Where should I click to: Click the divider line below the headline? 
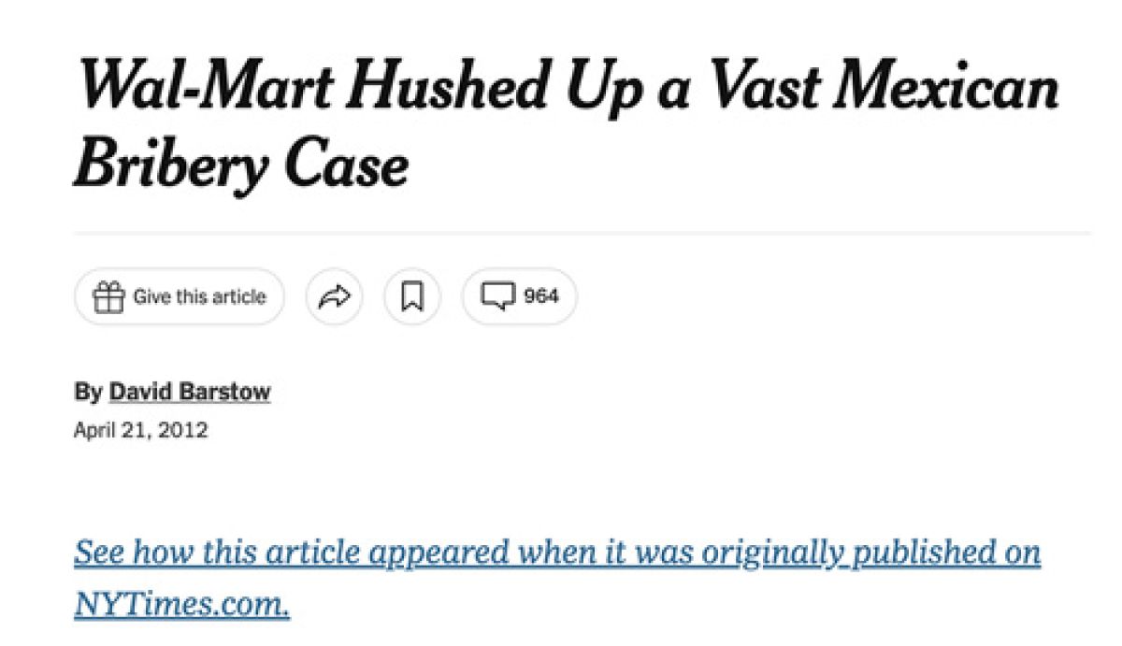pos(582,233)
